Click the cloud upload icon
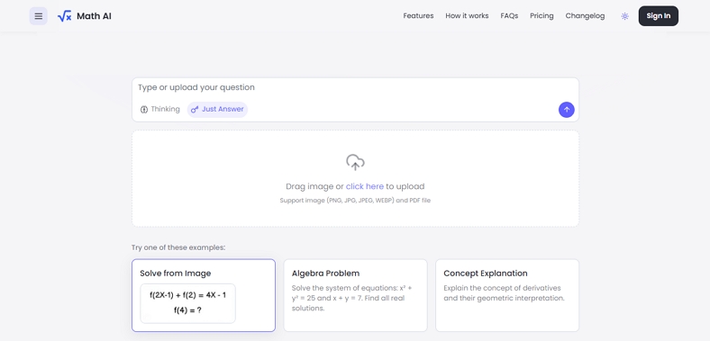710x341 pixels. click(x=356, y=162)
